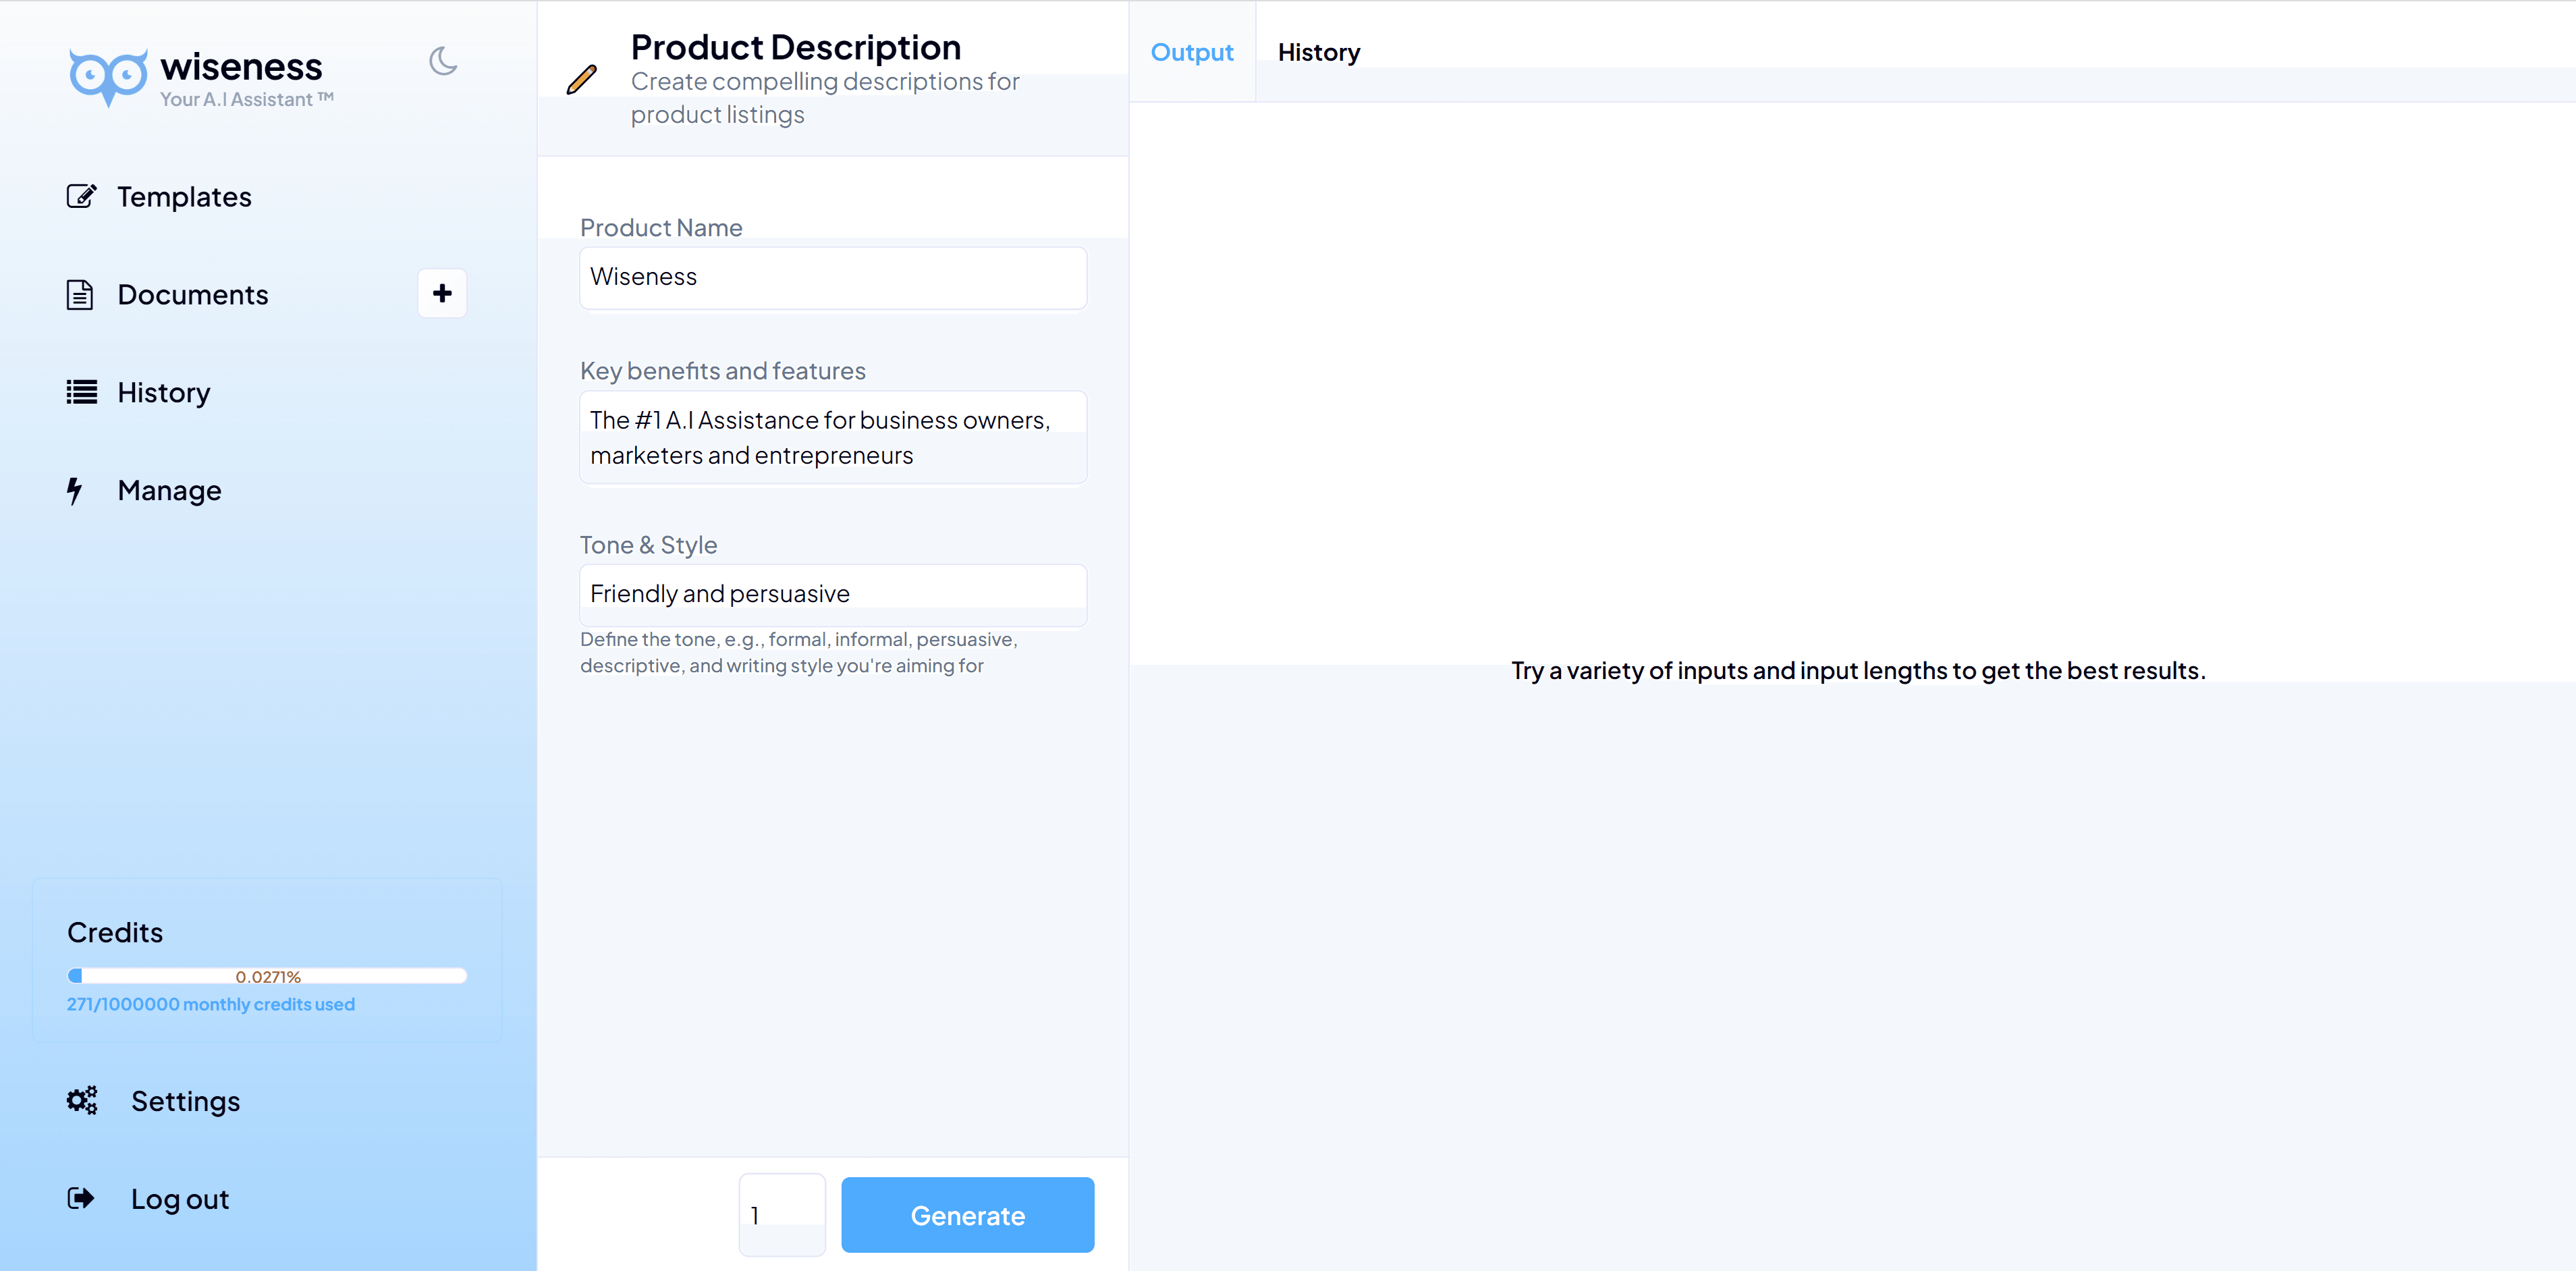Click the Key benefits and features textarea
2576x1271 pixels.
pyautogui.click(x=832, y=437)
